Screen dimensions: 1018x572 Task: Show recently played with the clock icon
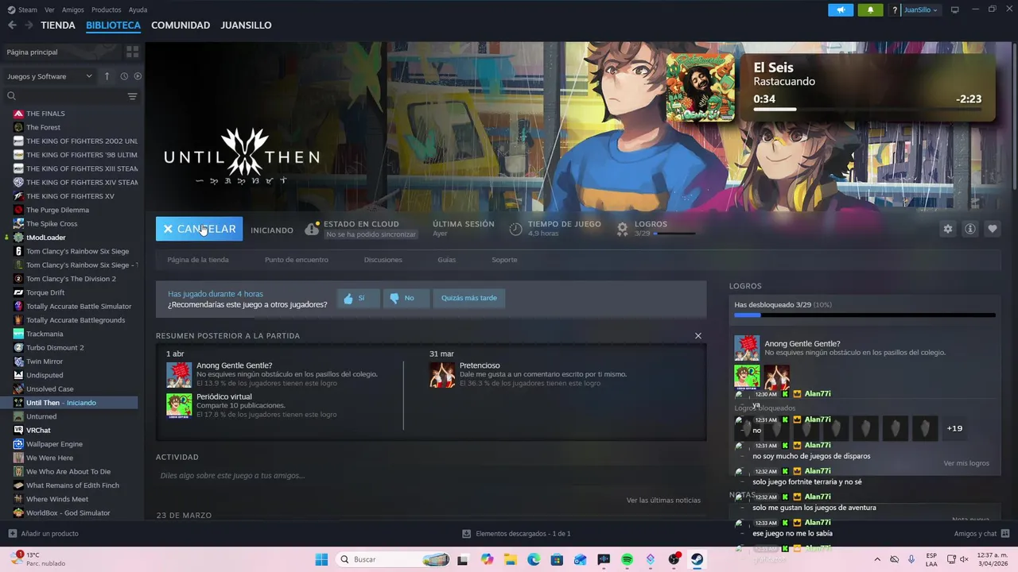click(x=124, y=76)
